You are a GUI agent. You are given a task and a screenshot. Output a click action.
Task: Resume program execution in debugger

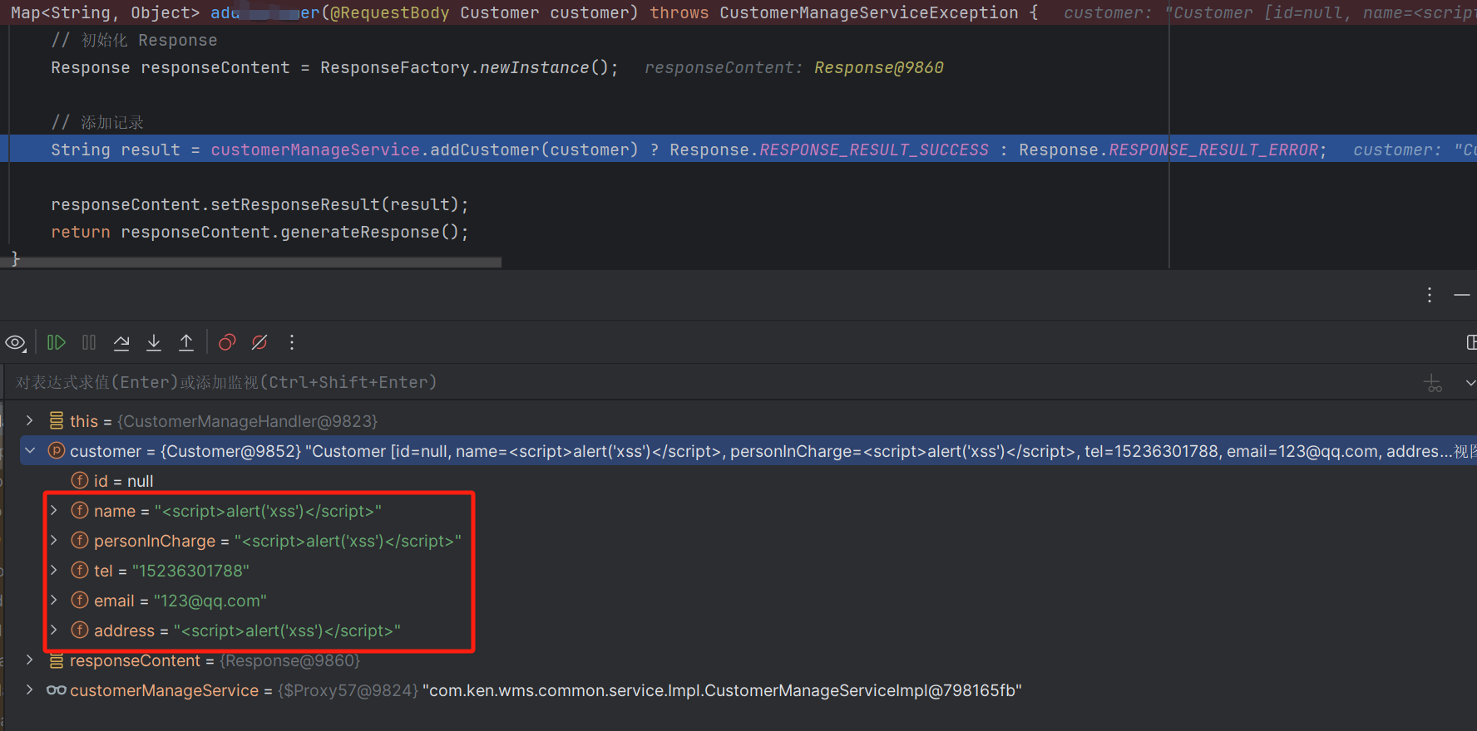[56, 342]
